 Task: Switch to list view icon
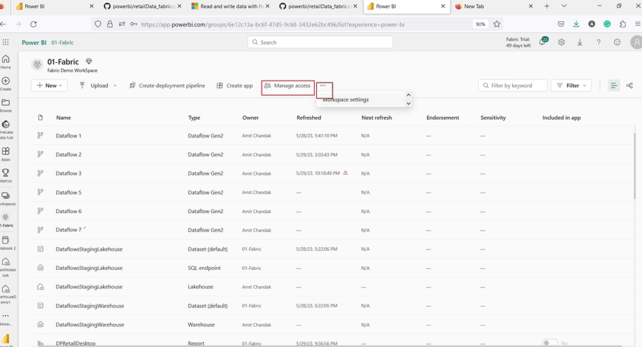(613, 85)
